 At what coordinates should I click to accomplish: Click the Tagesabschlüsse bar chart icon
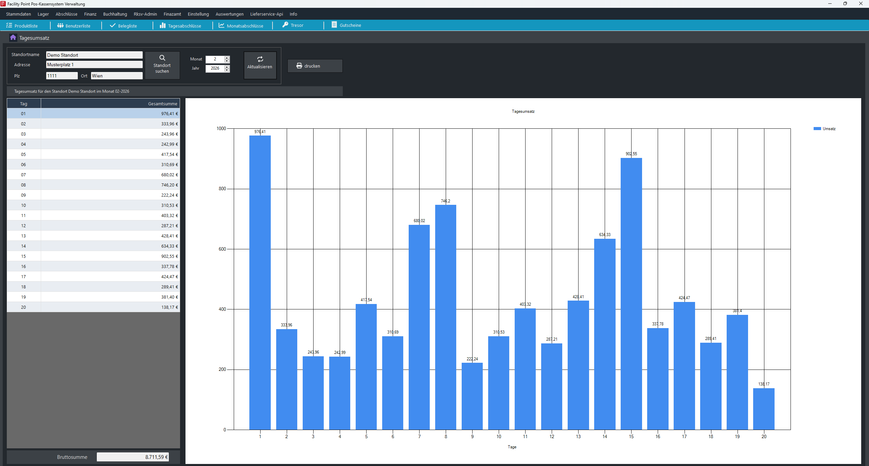163,25
